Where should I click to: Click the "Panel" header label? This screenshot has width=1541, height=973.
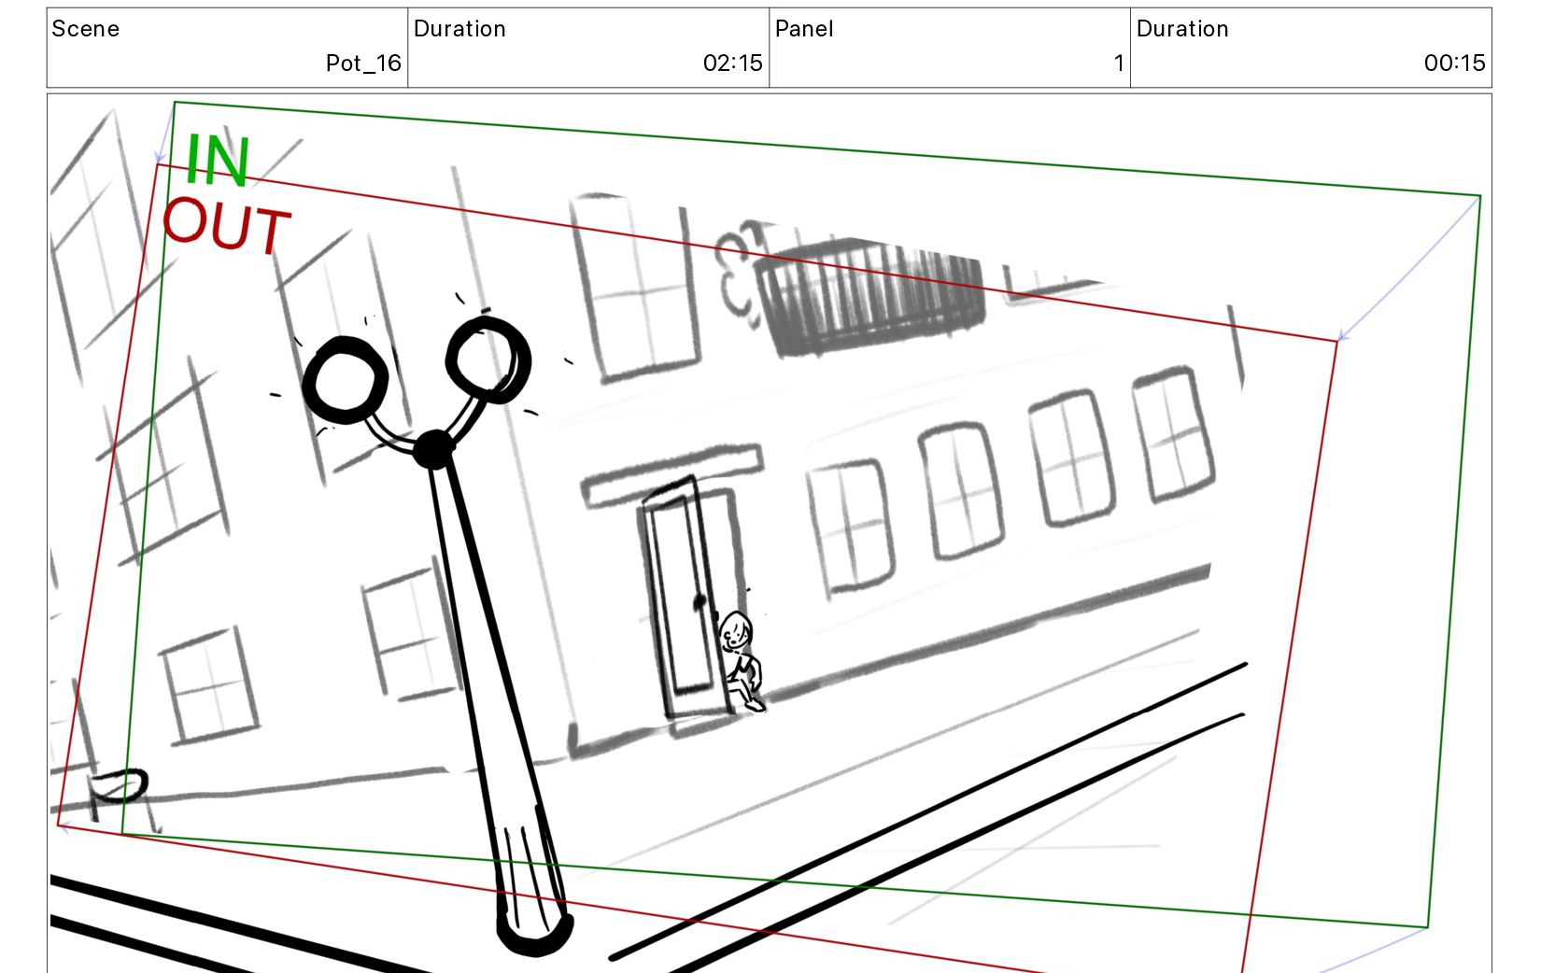[804, 29]
